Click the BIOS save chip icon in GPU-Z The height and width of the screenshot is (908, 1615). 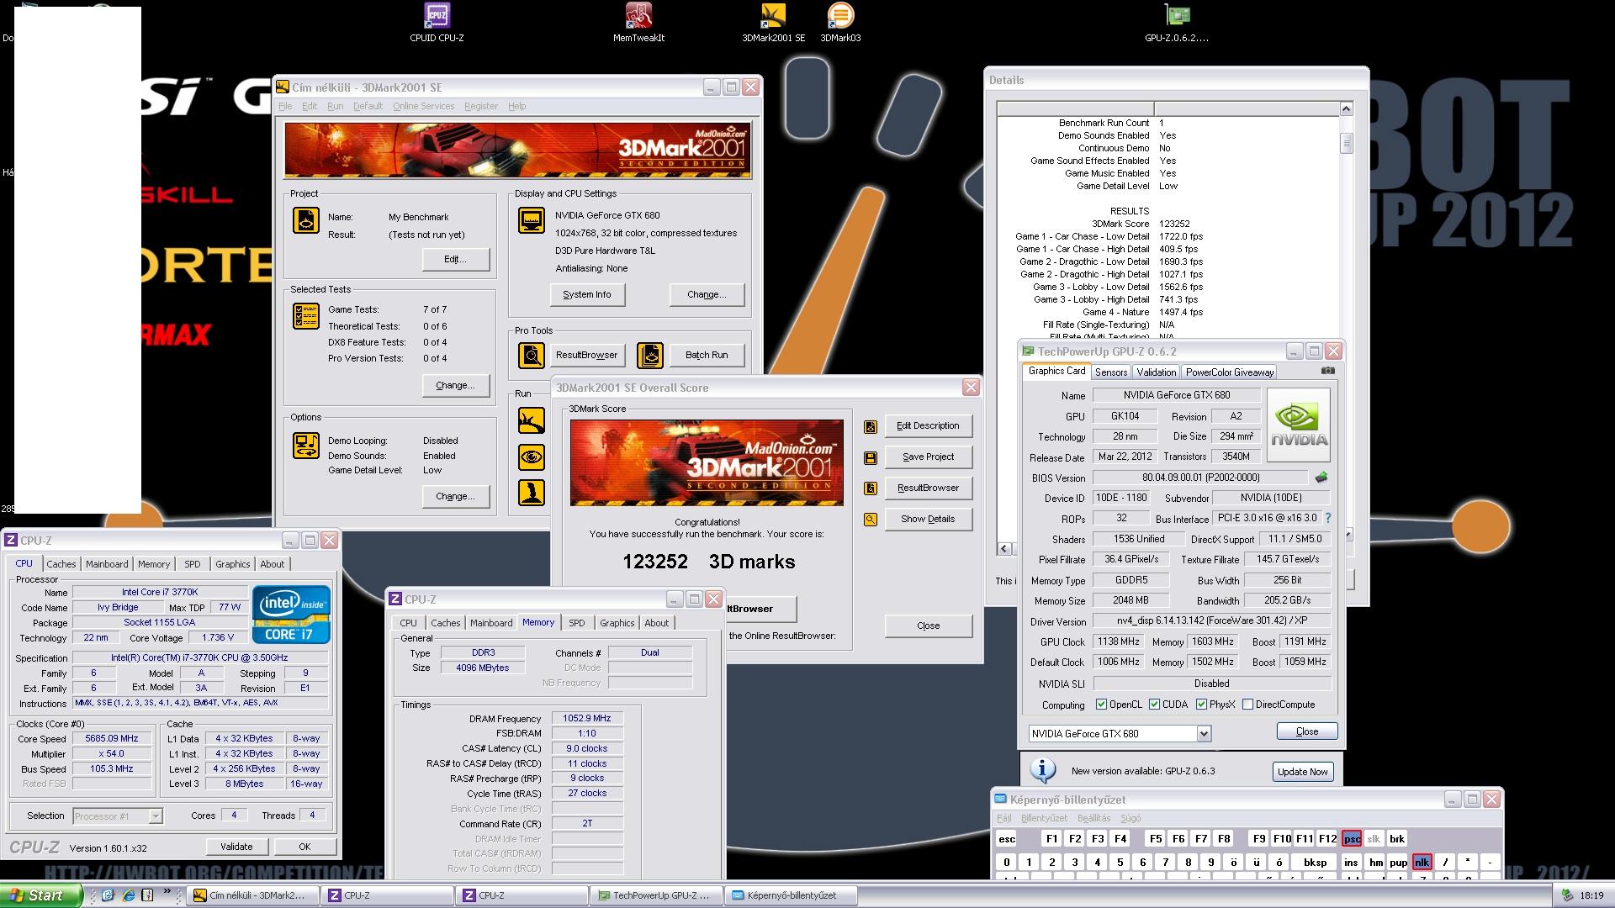tap(1321, 478)
